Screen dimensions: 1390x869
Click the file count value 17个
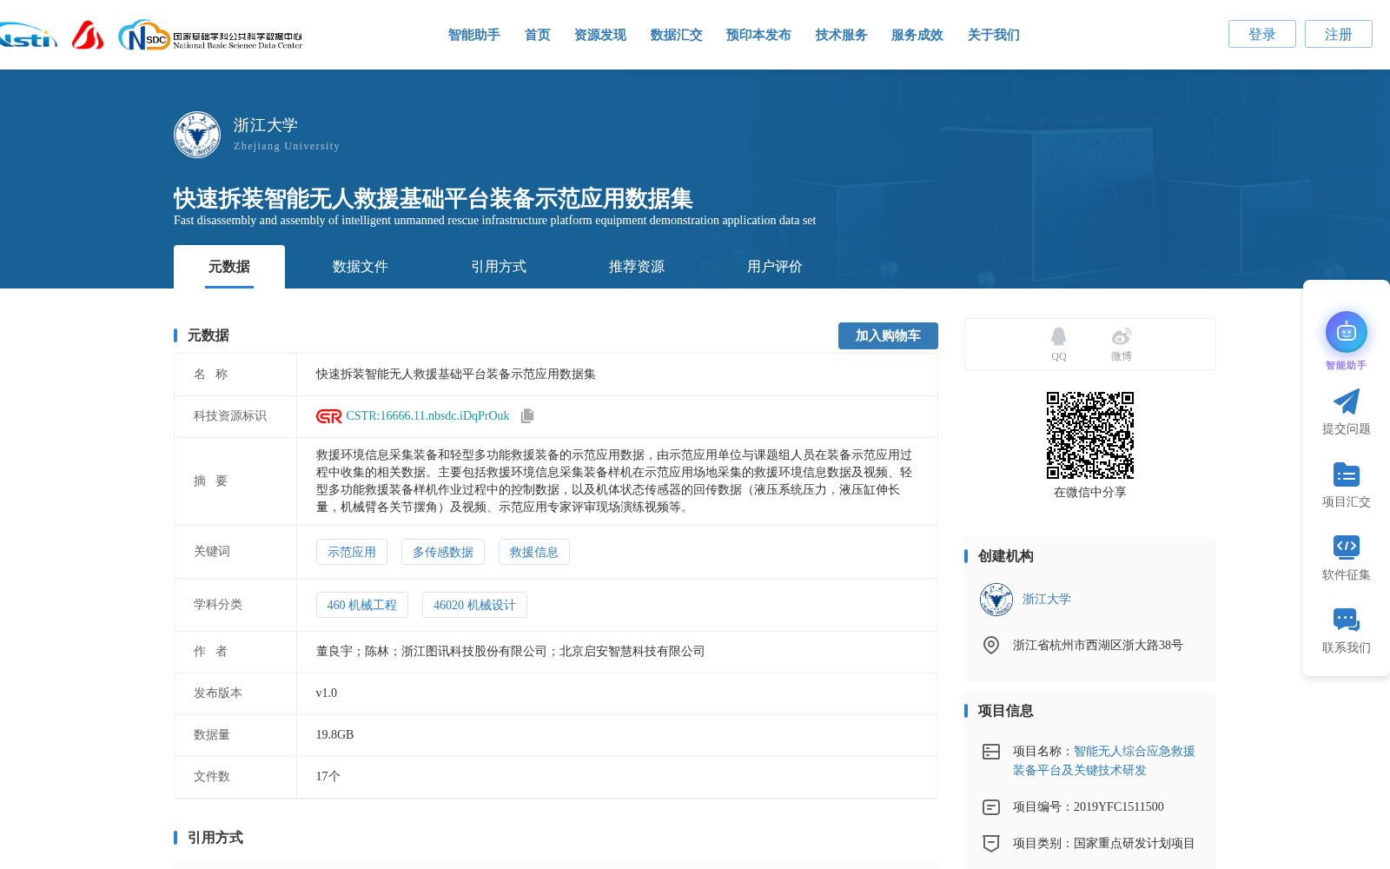[x=328, y=777]
